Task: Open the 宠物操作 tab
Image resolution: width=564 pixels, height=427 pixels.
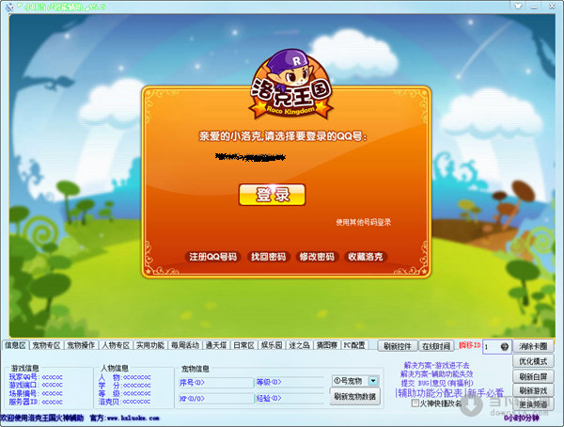Action: [x=81, y=345]
